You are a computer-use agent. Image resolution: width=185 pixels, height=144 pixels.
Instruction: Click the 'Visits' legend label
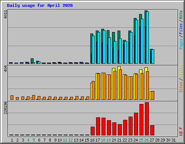click(x=181, y=71)
